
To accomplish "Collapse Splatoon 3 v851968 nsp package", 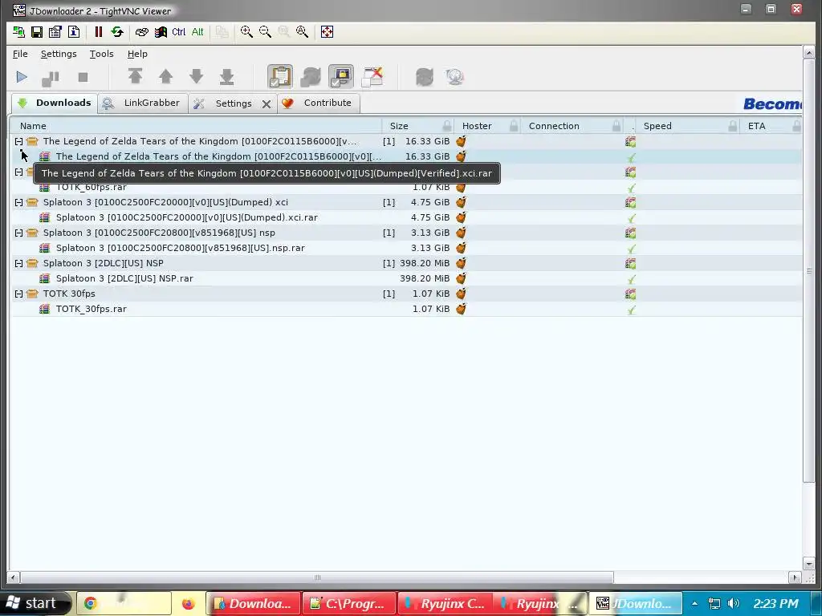I will [x=19, y=233].
